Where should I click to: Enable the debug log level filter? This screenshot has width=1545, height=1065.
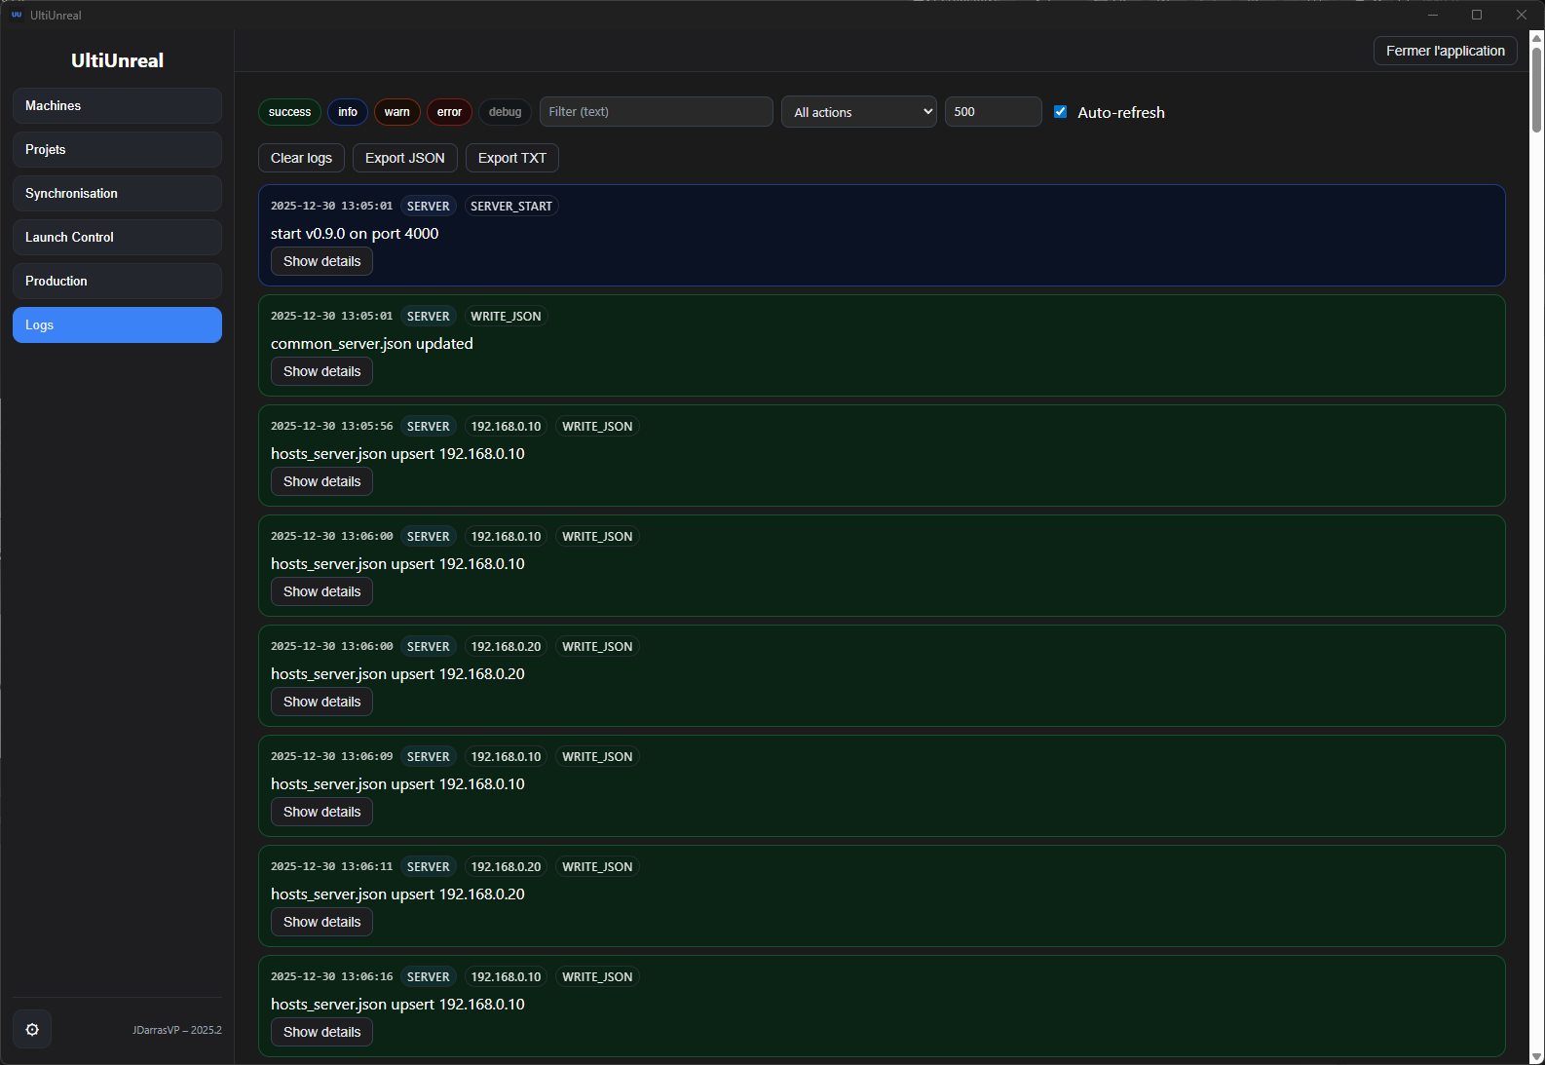[x=505, y=112]
